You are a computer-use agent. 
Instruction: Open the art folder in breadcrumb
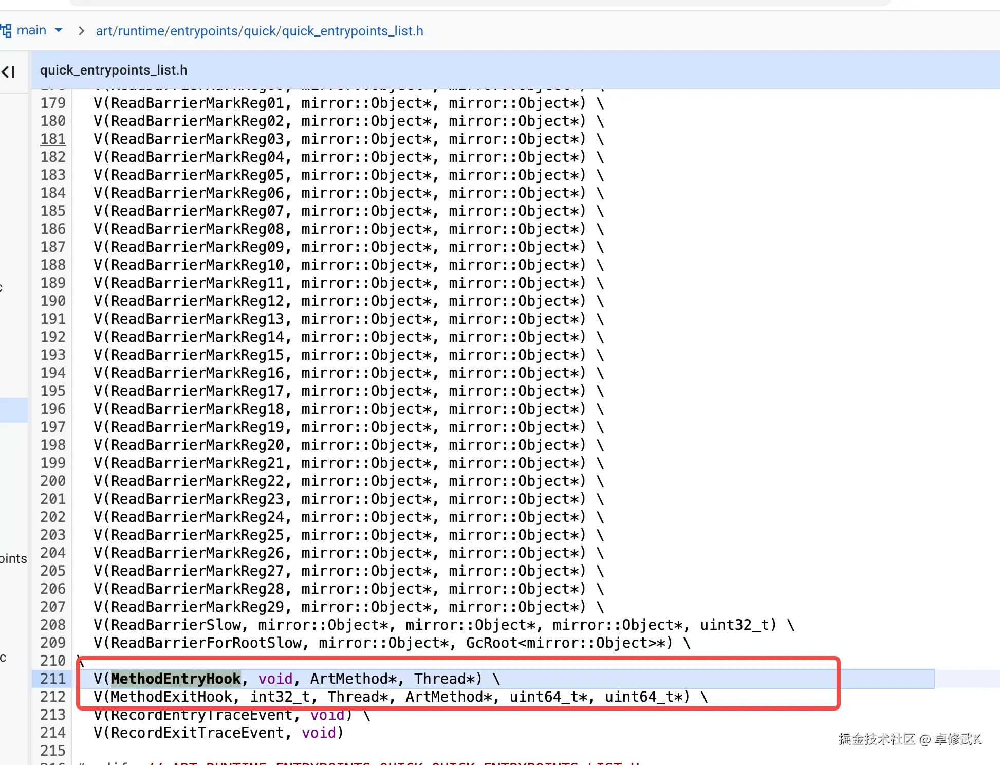[104, 31]
